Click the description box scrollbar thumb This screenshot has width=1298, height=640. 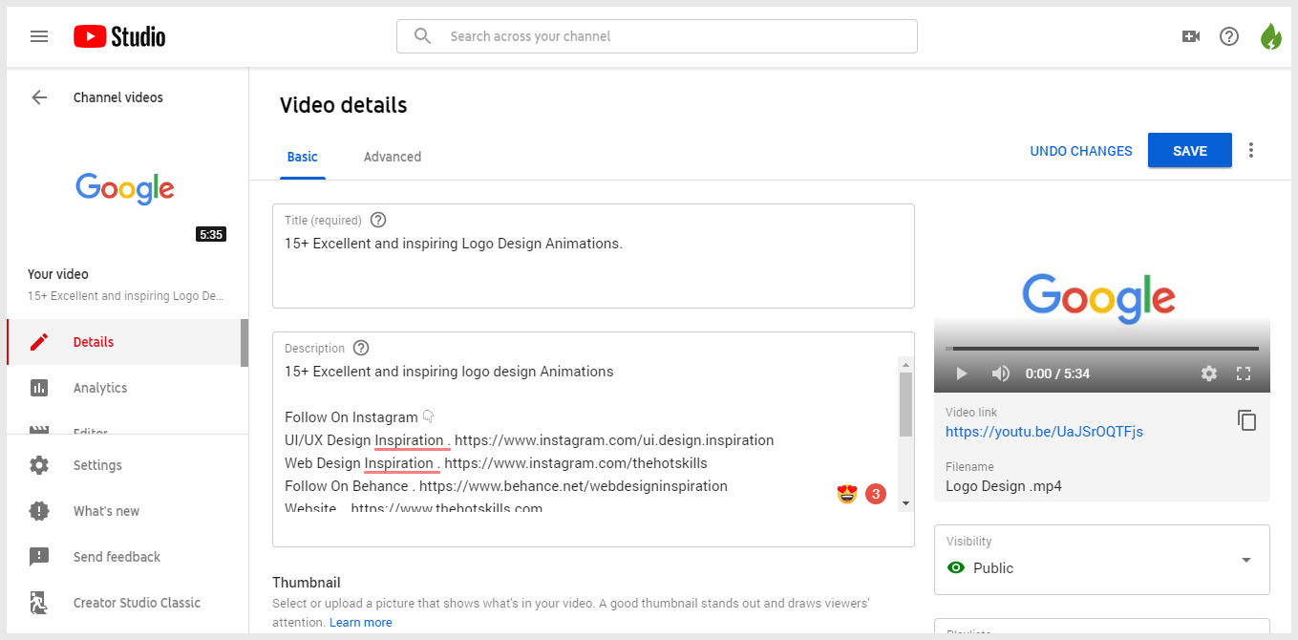point(905,404)
